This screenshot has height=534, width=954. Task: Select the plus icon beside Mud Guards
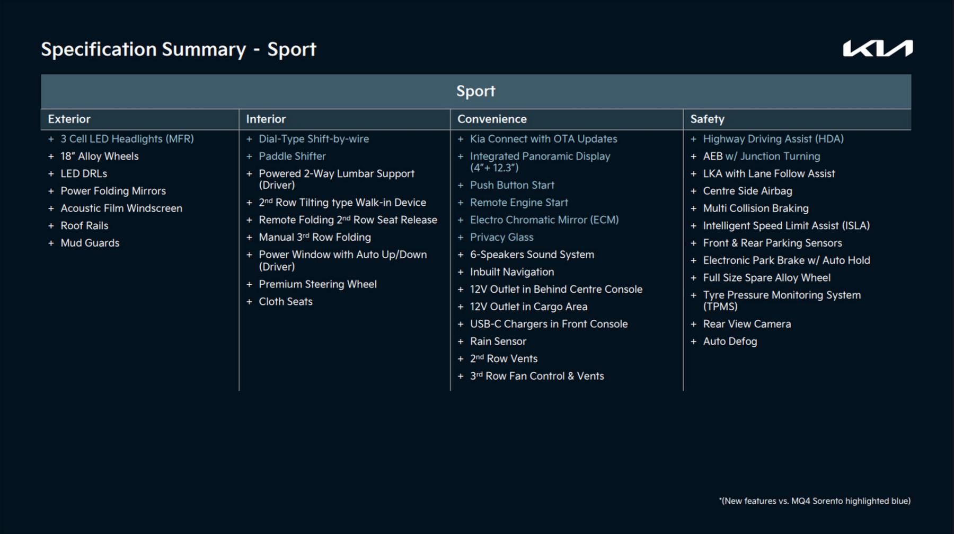[51, 243]
